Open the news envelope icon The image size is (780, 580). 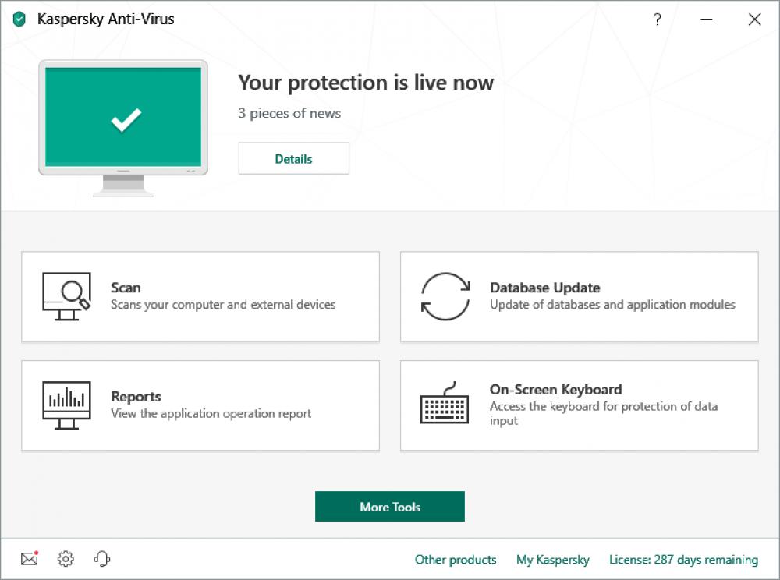click(x=28, y=559)
